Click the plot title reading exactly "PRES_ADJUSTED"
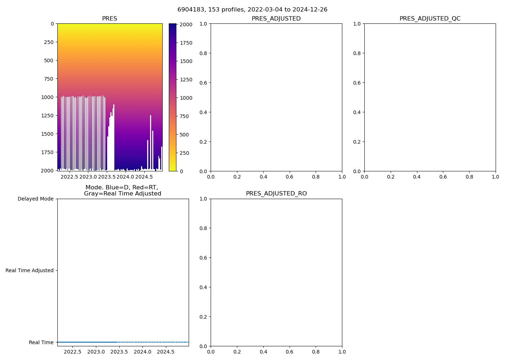Image resolution: width=505 pixels, height=360 pixels. tap(276, 19)
